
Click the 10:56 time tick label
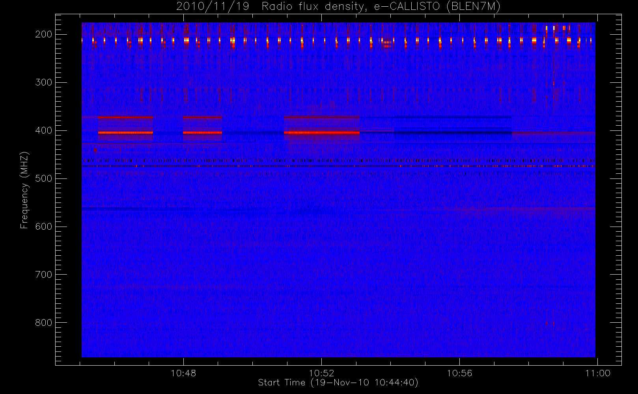pos(459,373)
